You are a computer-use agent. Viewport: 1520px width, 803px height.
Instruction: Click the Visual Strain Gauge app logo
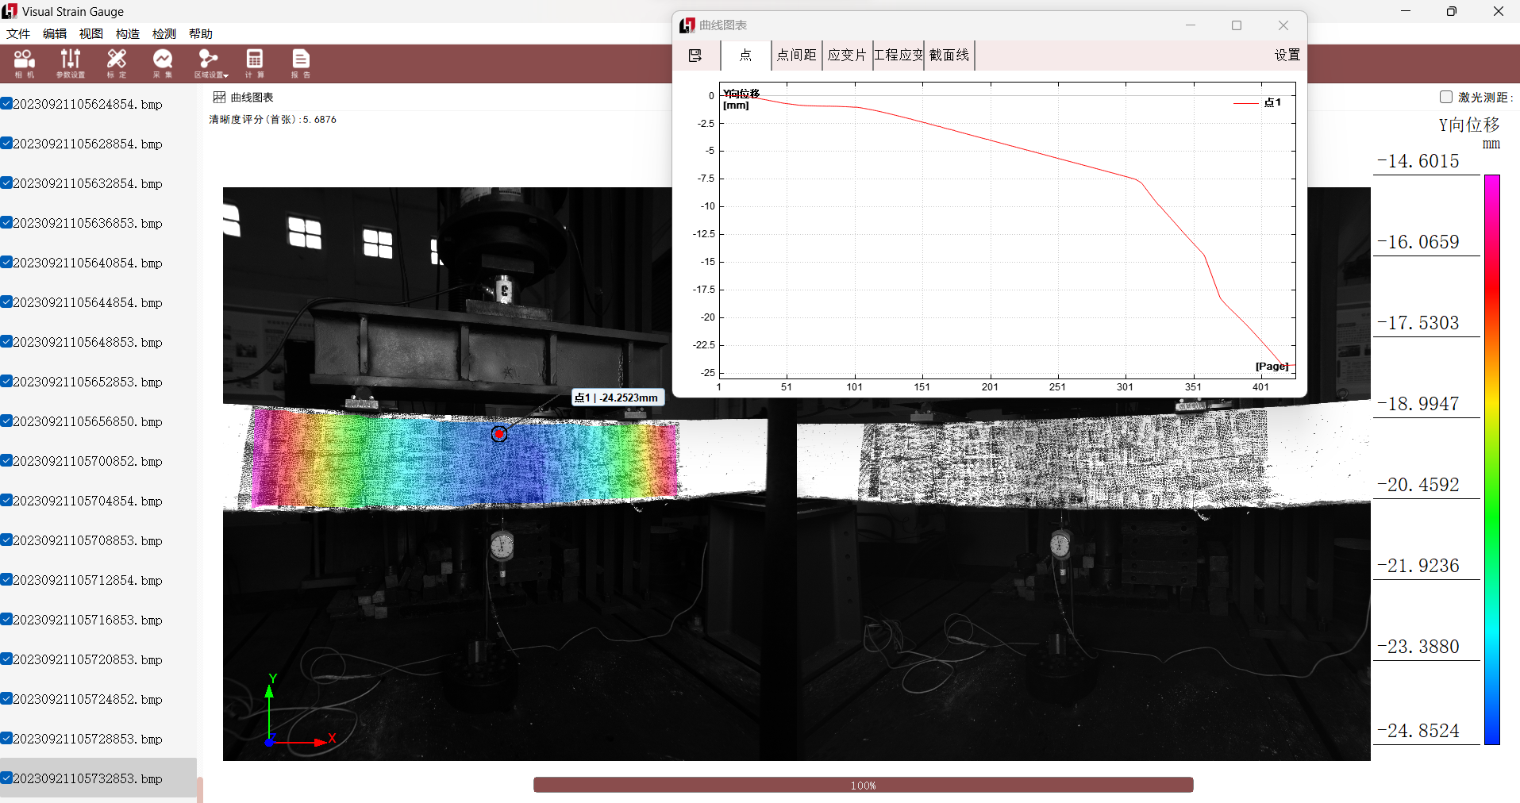point(10,11)
